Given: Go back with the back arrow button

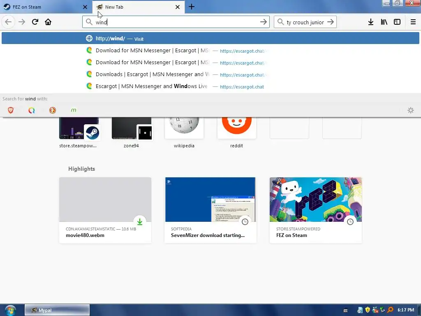Looking at the screenshot, I should tap(8, 22).
